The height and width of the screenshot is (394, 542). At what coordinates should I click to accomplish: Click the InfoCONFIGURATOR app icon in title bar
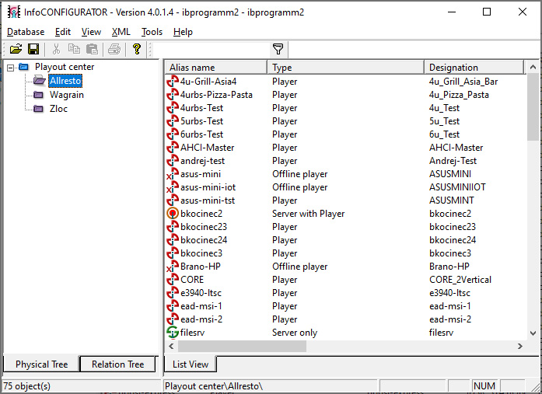tap(14, 12)
